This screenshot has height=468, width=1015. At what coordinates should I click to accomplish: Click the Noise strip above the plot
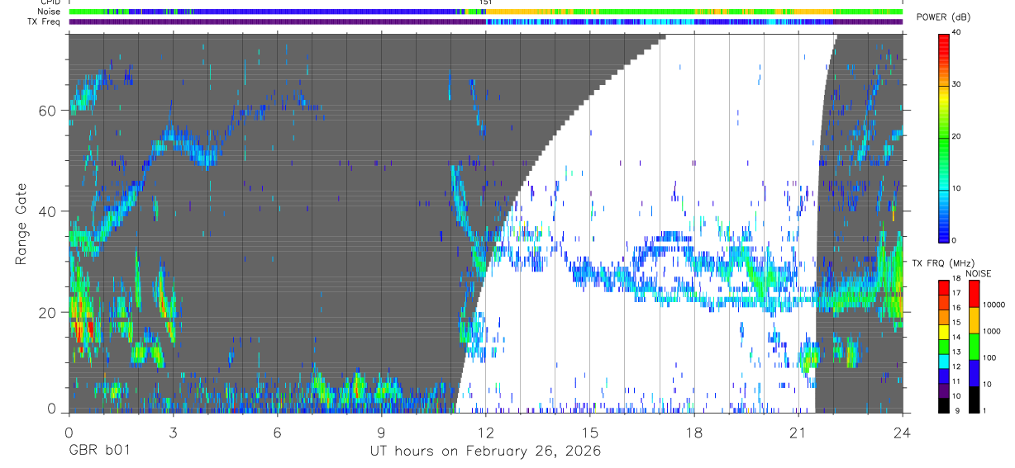(485, 12)
